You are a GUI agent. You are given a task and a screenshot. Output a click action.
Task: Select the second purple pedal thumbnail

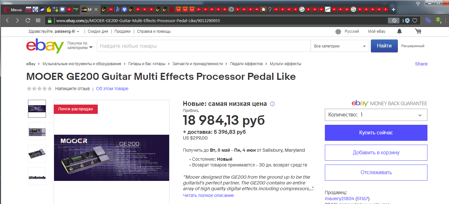coord(37,131)
